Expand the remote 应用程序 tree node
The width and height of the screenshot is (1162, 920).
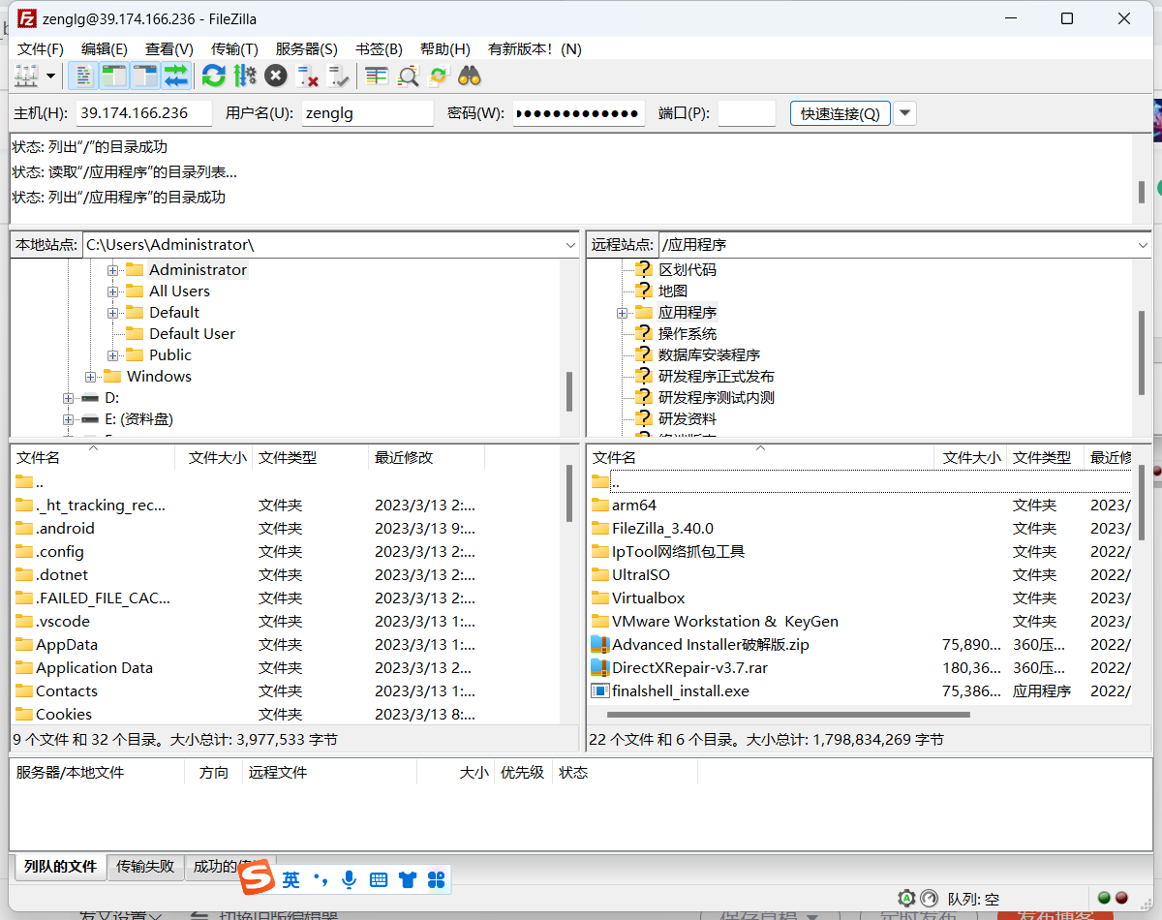(x=621, y=312)
